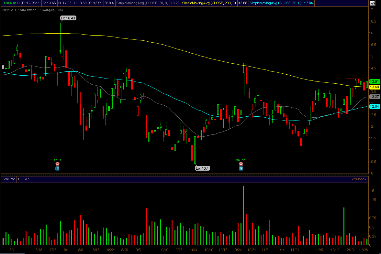
Task: Click the Lo: 10.4 price bubble
Action: tap(202, 168)
